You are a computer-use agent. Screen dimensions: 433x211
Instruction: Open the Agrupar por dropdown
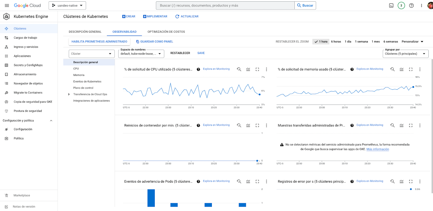coord(406,54)
